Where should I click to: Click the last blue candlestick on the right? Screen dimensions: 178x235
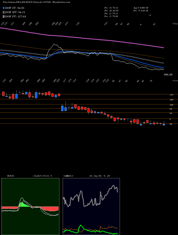164,125
